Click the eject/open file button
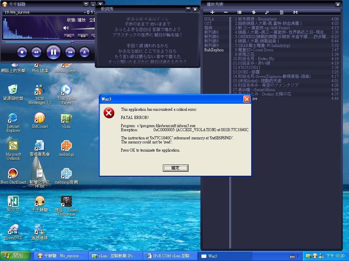The image size is (349, 261). [x=85, y=52]
